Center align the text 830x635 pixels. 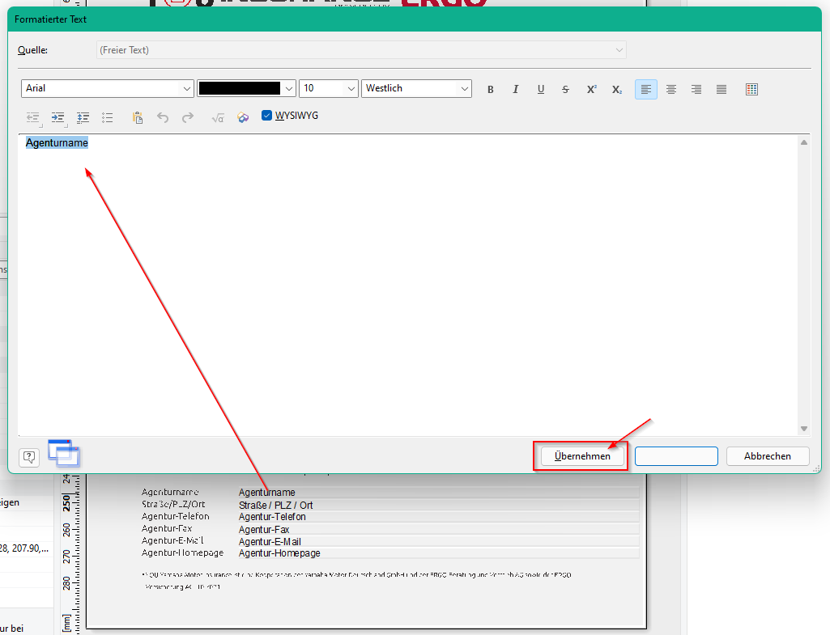pyautogui.click(x=671, y=89)
